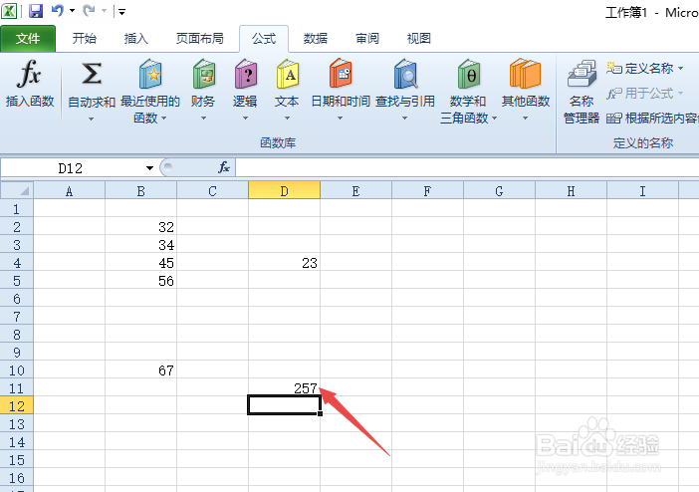
Task: Open the Text functions book icon
Action: click(x=288, y=73)
